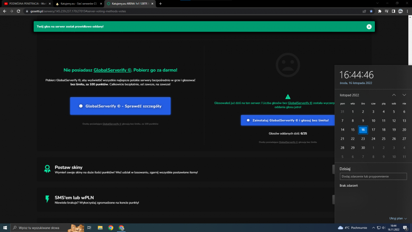
Task: Show hidden system tray icons
Action: pyautogui.click(x=373, y=227)
